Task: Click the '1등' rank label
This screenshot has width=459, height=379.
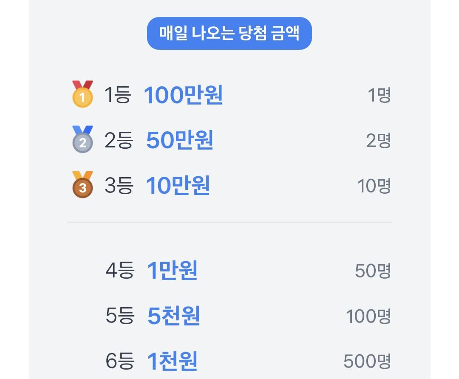Action: [x=117, y=95]
